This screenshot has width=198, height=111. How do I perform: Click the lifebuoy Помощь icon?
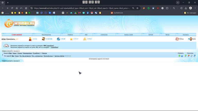(177, 39)
